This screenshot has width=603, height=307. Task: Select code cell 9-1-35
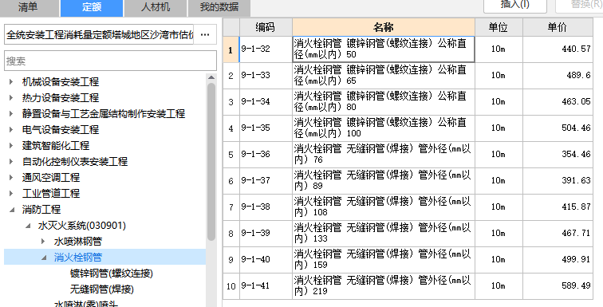266,128
